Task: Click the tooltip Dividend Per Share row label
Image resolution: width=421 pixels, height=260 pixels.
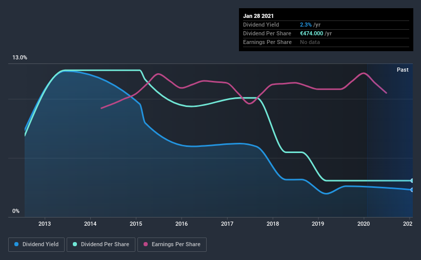Action: click(267, 33)
